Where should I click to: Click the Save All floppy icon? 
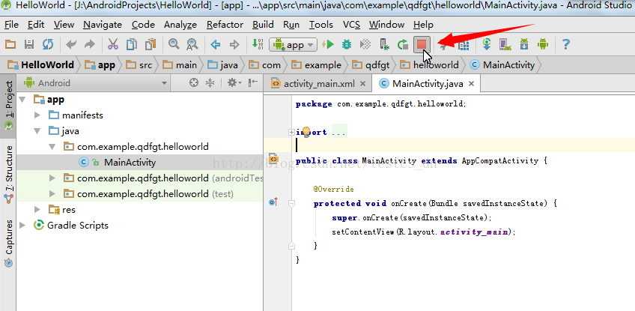29,45
